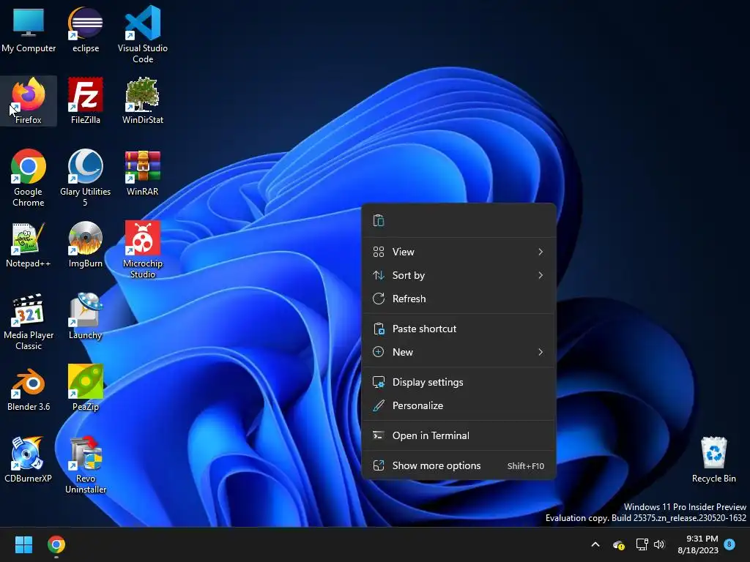Expand the View submenu

458,252
